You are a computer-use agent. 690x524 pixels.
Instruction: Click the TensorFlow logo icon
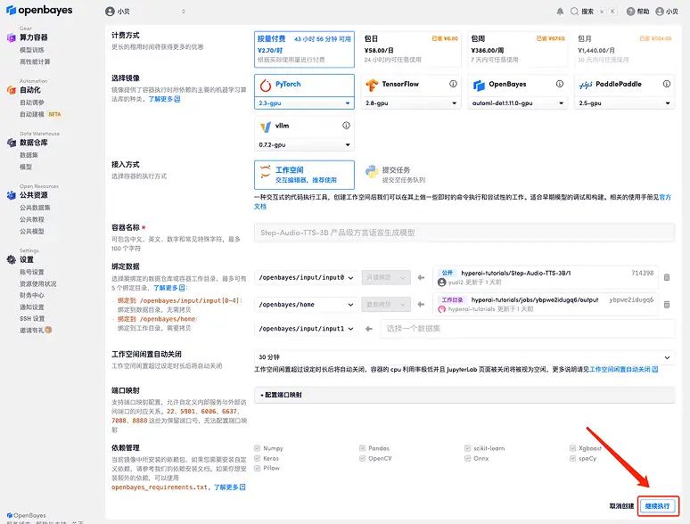(372, 85)
